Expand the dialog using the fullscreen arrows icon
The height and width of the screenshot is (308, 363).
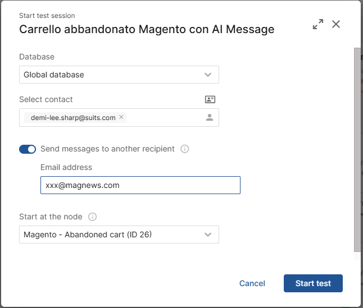[318, 24]
